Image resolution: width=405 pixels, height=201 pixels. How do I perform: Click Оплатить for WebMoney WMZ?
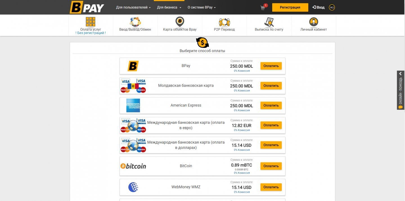pyautogui.click(x=271, y=187)
